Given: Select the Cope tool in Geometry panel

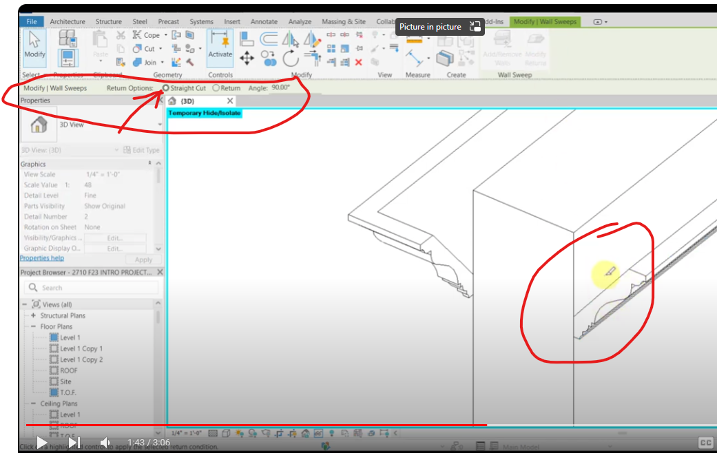Looking at the screenshot, I should point(149,34).
